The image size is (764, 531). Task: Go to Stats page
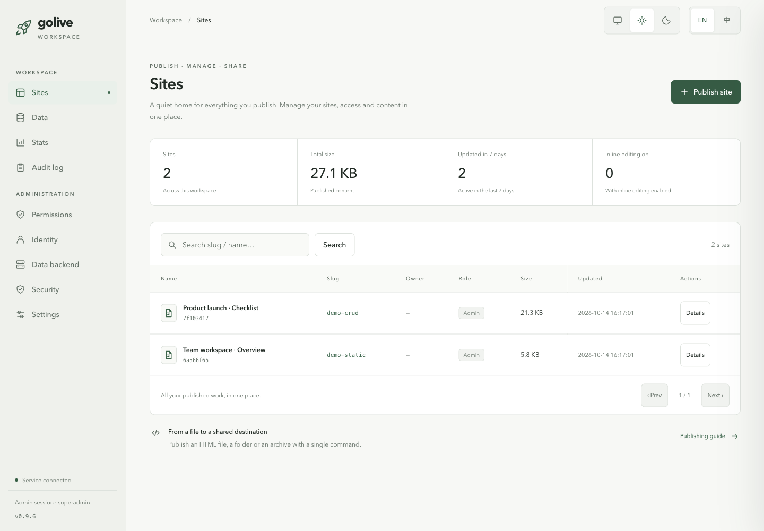pyautogui.click(x=63, y=142)
